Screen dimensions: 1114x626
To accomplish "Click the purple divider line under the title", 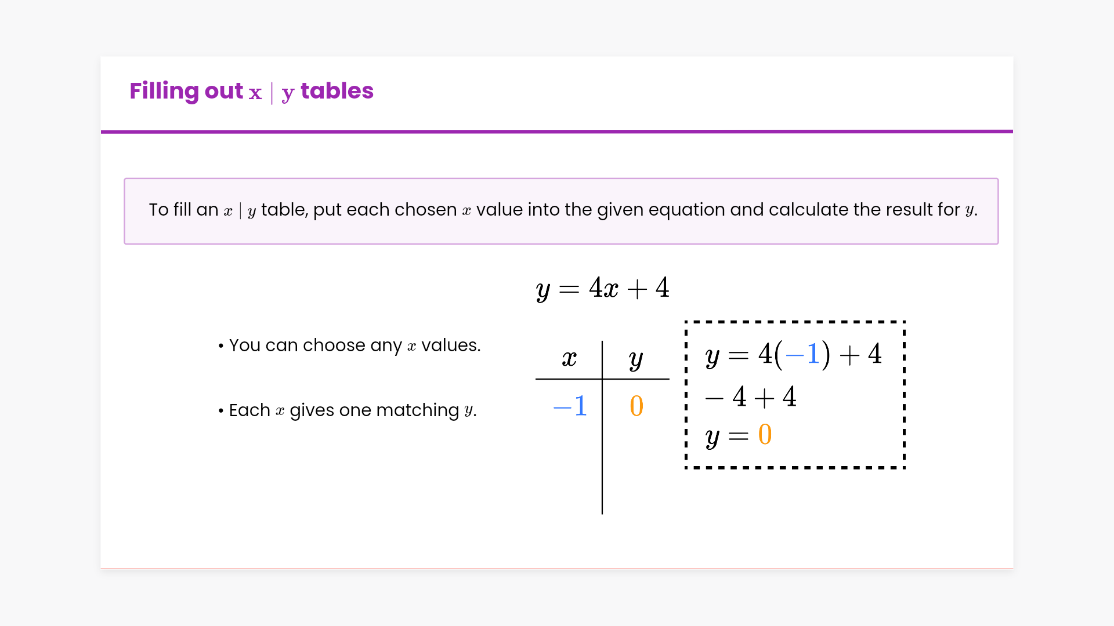I will pyautogui.click(x=557, y=132).
